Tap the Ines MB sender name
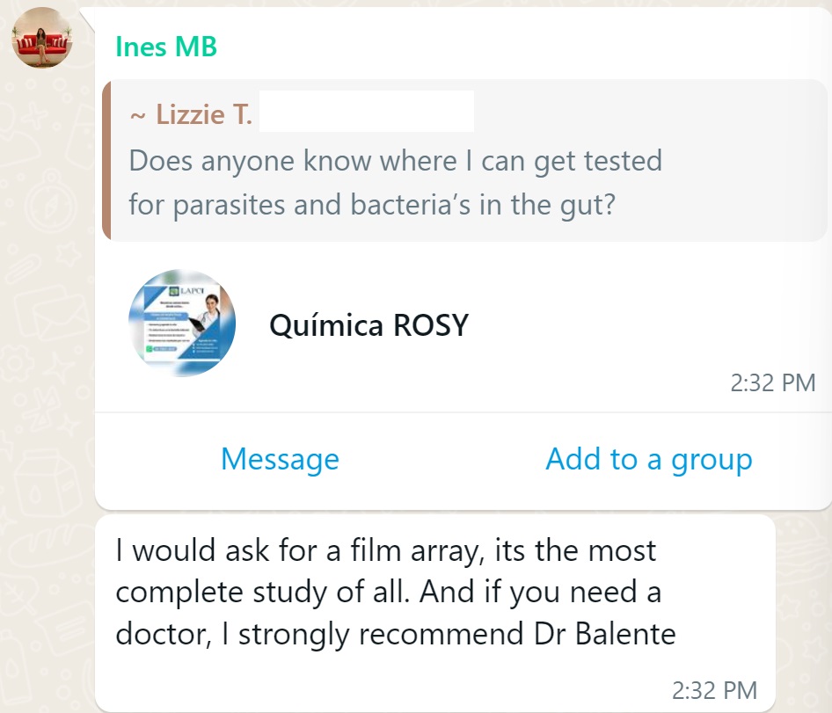Image resolution: width=832 pixels, height=713 pixels. [166, 47]
